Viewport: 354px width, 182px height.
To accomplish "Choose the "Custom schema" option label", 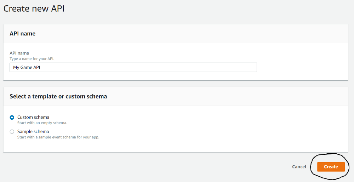I will pyautogui.click(x=33, y=117).
